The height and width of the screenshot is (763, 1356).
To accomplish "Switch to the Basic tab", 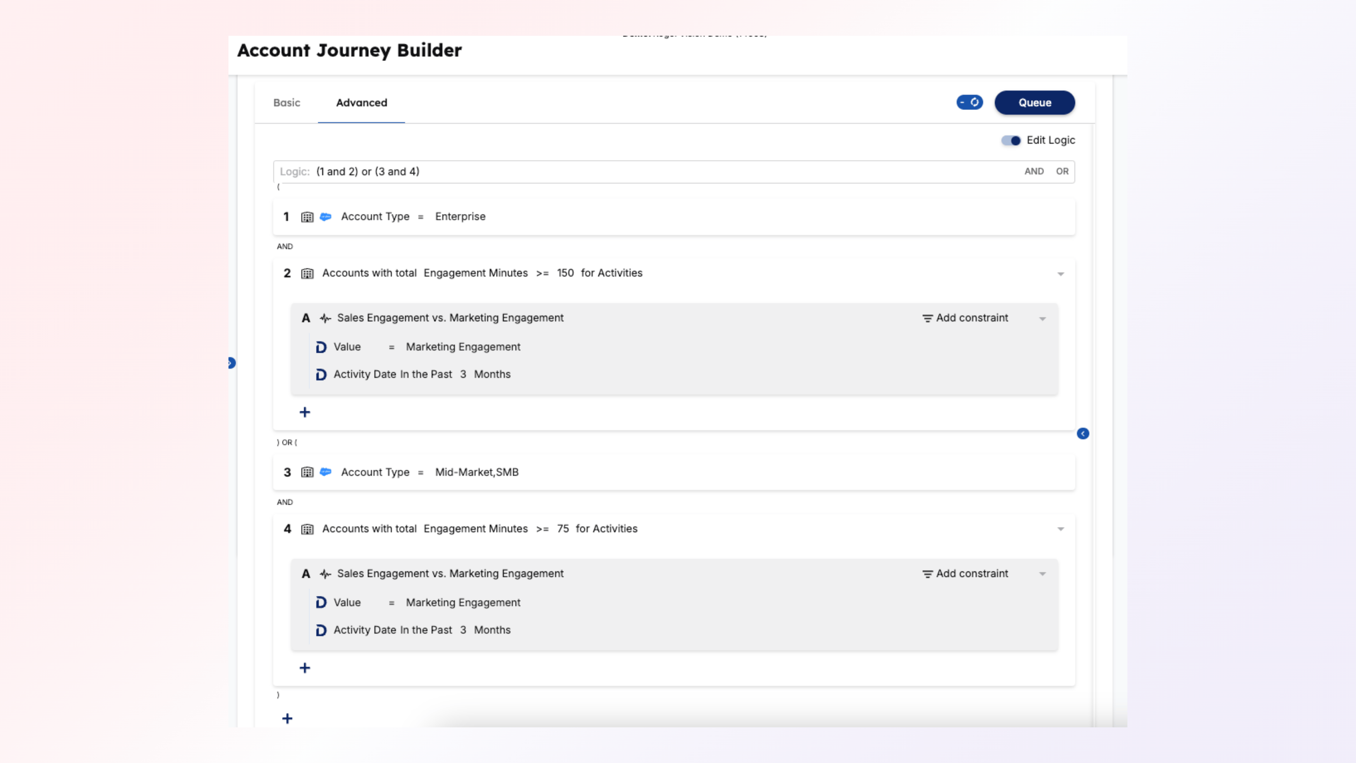I will [x=286, y=103].
